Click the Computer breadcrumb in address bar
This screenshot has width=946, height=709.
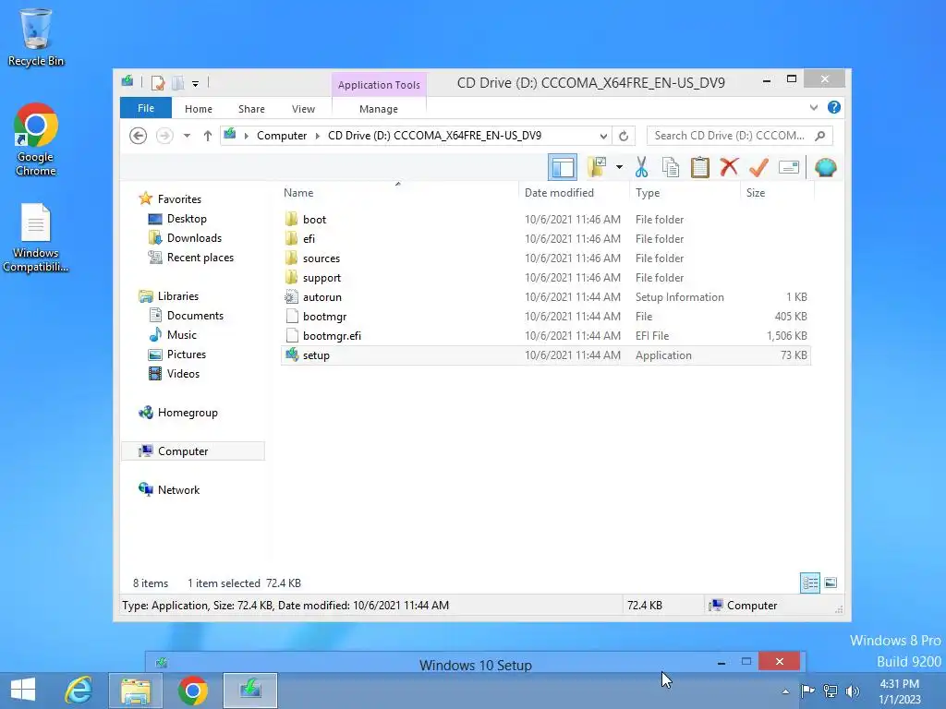tap(282, 136)
